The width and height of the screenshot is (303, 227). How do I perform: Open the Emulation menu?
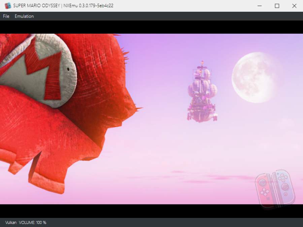coord(24,16)
